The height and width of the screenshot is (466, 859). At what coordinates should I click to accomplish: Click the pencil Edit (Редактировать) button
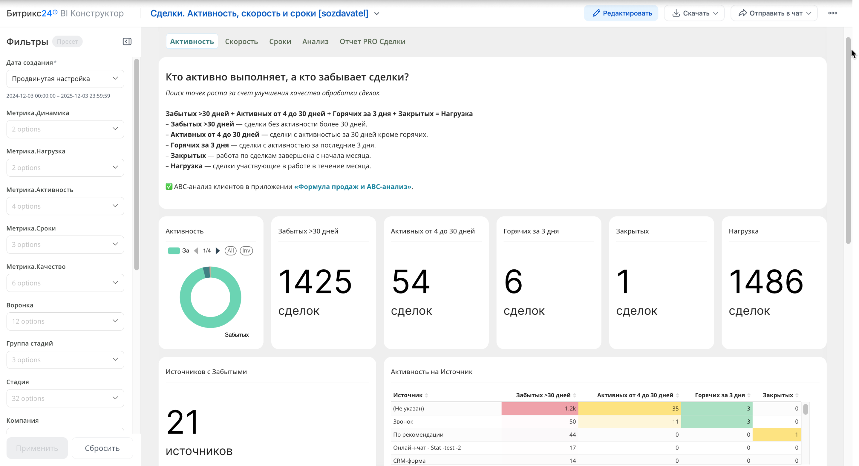tap(621, 13)
